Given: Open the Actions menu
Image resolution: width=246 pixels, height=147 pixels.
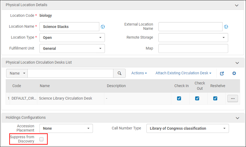Looking at the screenshot, I should pyautogui.click(x=139, y=73).
